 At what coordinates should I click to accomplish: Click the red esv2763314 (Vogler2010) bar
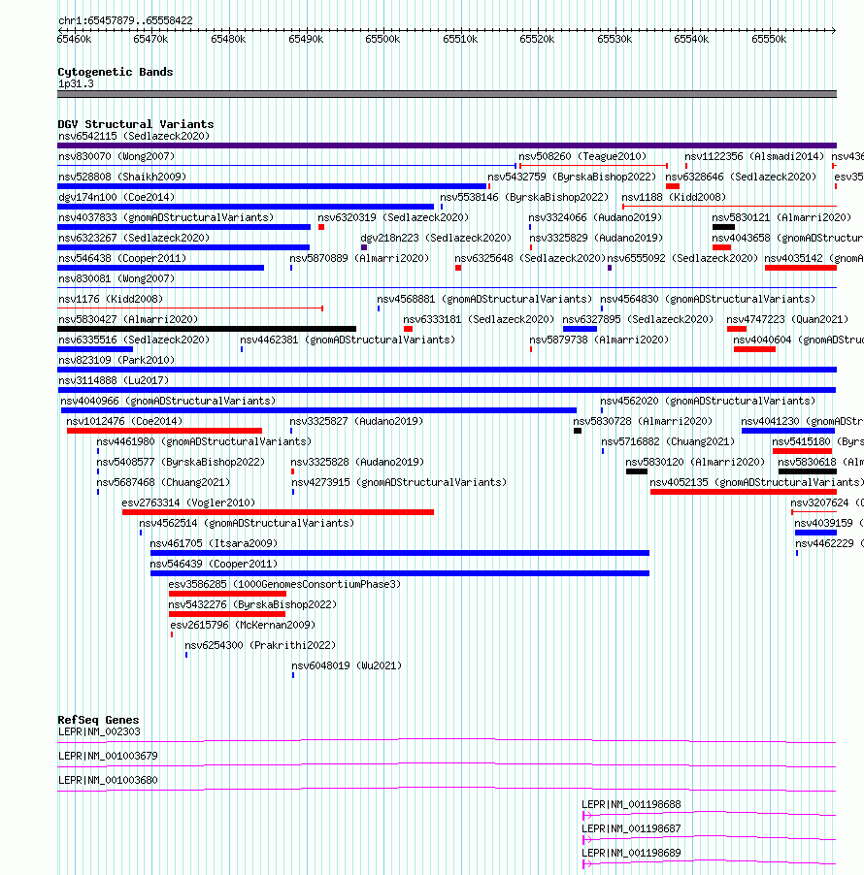point(279,512)
